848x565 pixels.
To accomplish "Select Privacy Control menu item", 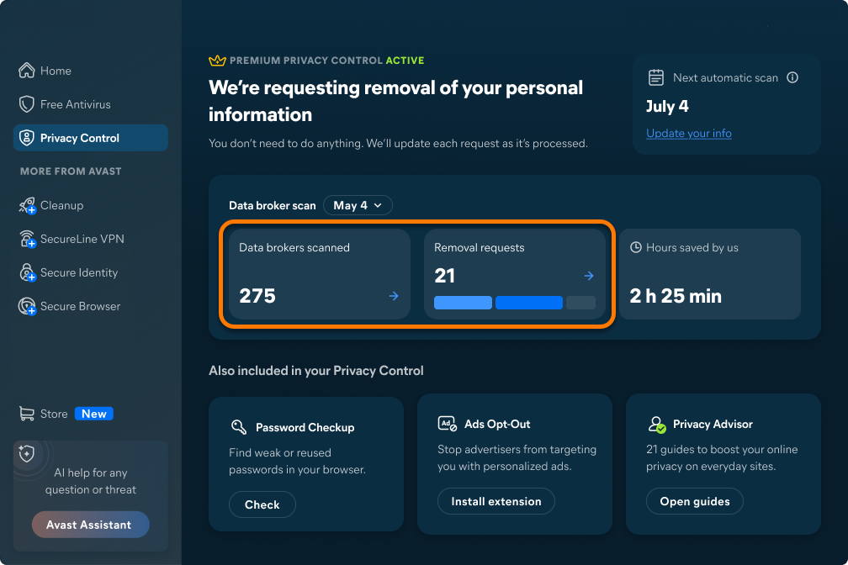I will point(90,138).
